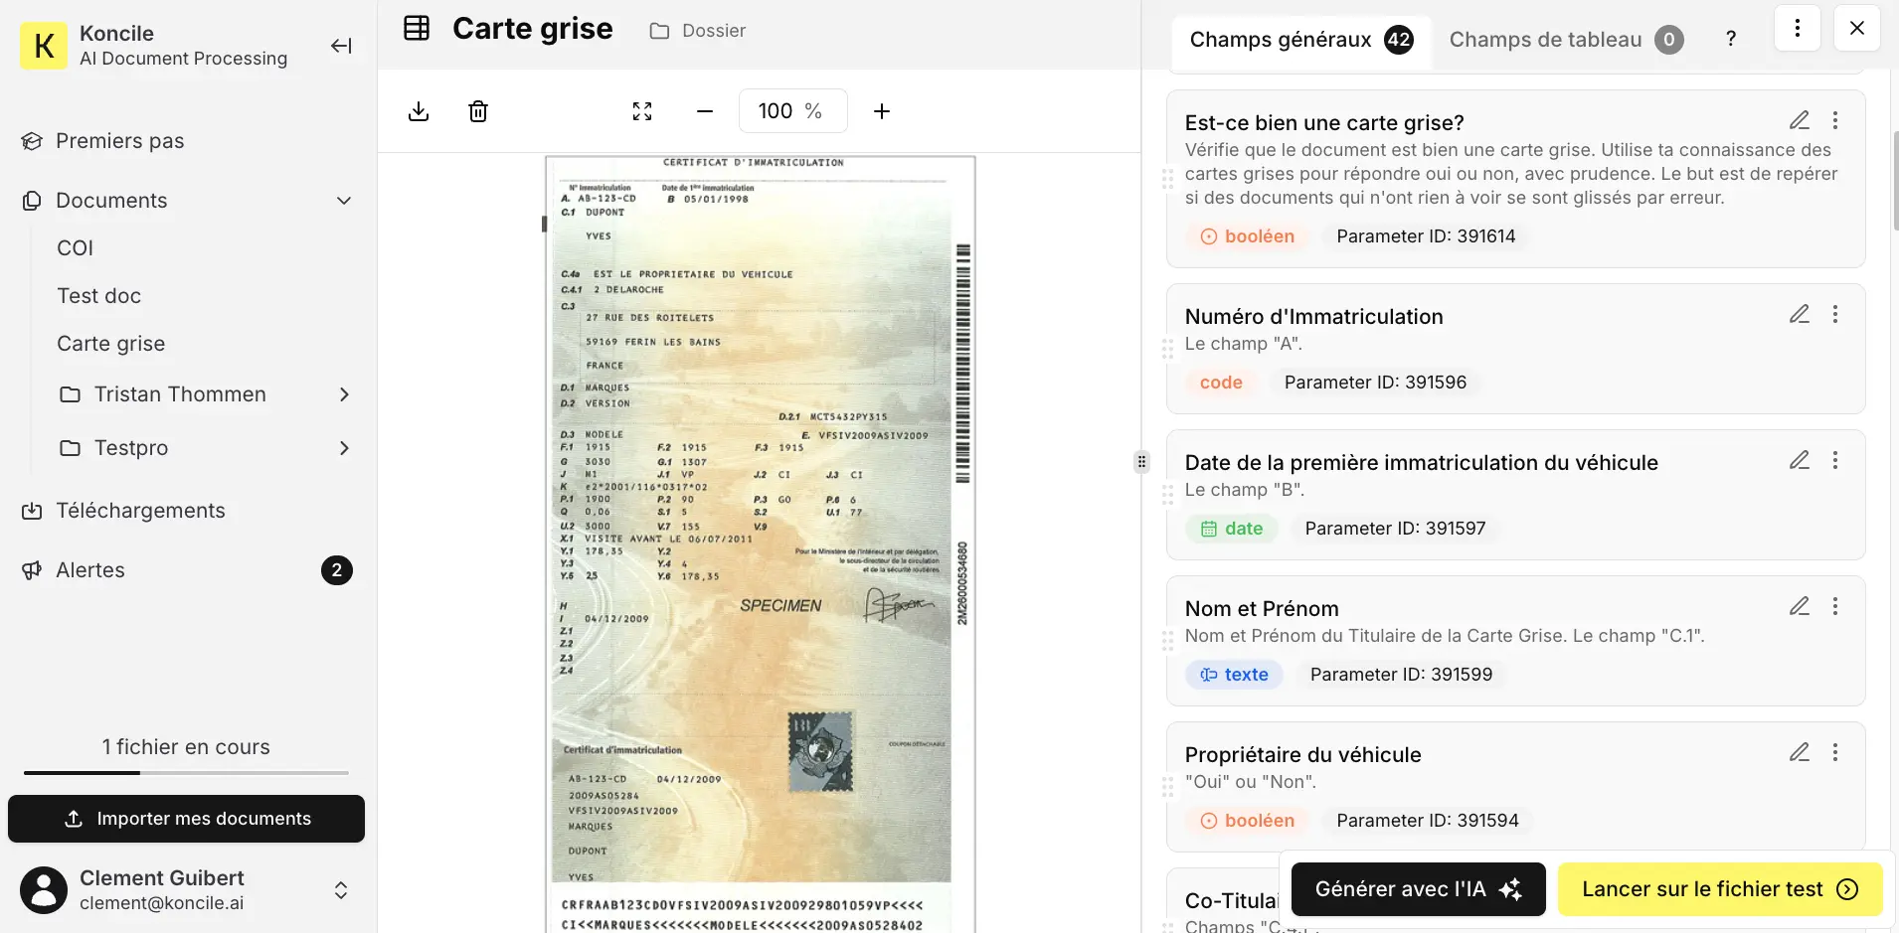Open the Testpro folder row
The image size is (1899, 933).
tap(206, 448)
